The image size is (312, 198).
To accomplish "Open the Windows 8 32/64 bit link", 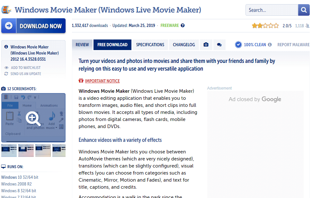I will point(19,191).
